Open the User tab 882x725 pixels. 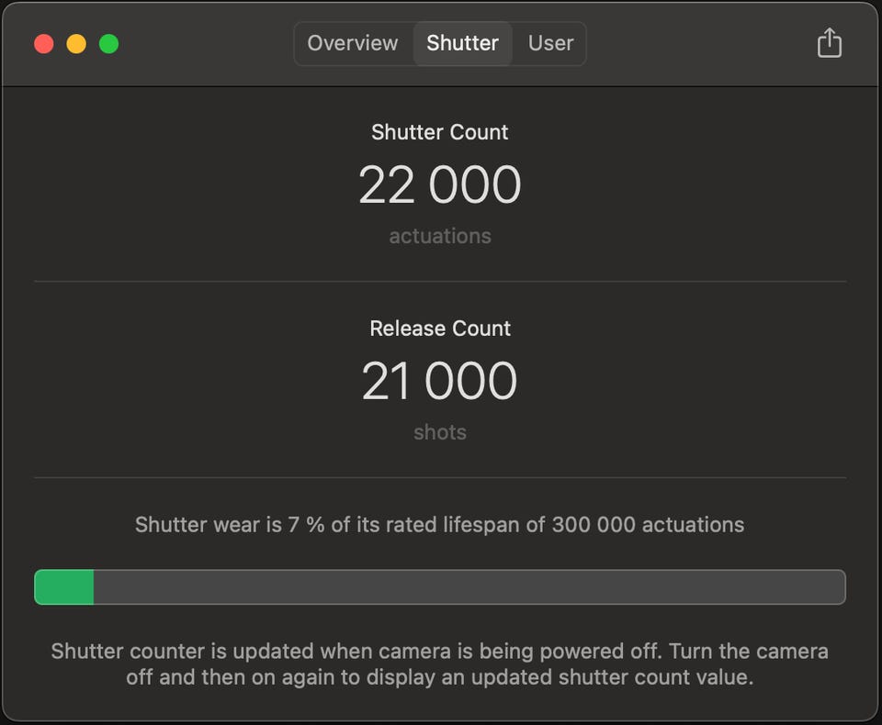point(550,43)
